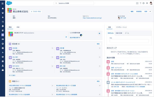This screenshot has width=154, height=97.
Task: Click the 削除 button
Action: (146, 11)
